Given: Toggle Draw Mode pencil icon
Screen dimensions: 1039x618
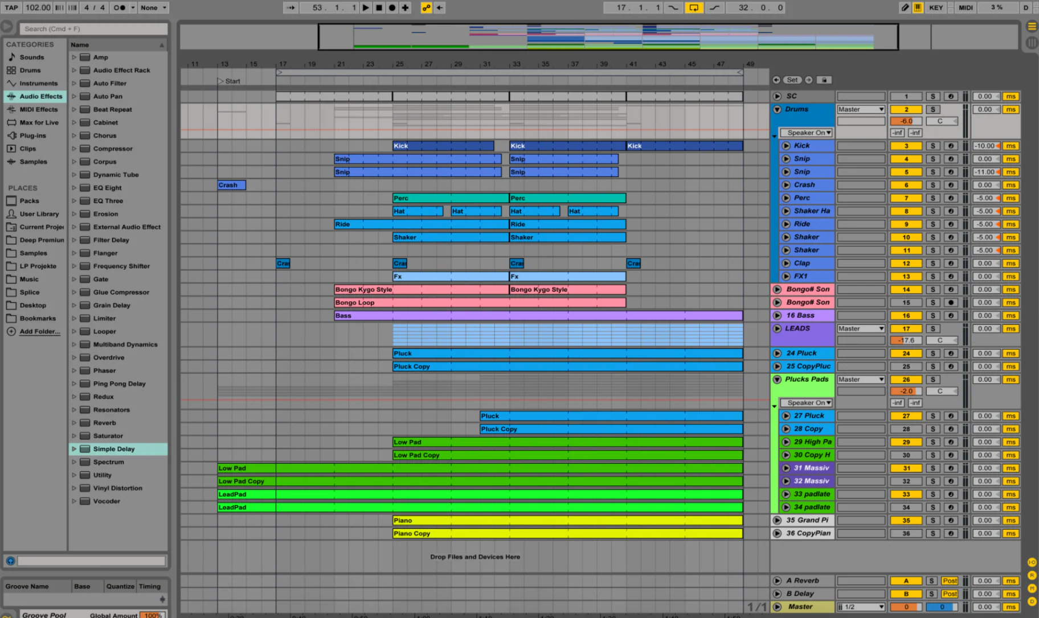Looking at the screenshot, I should 905,8.
